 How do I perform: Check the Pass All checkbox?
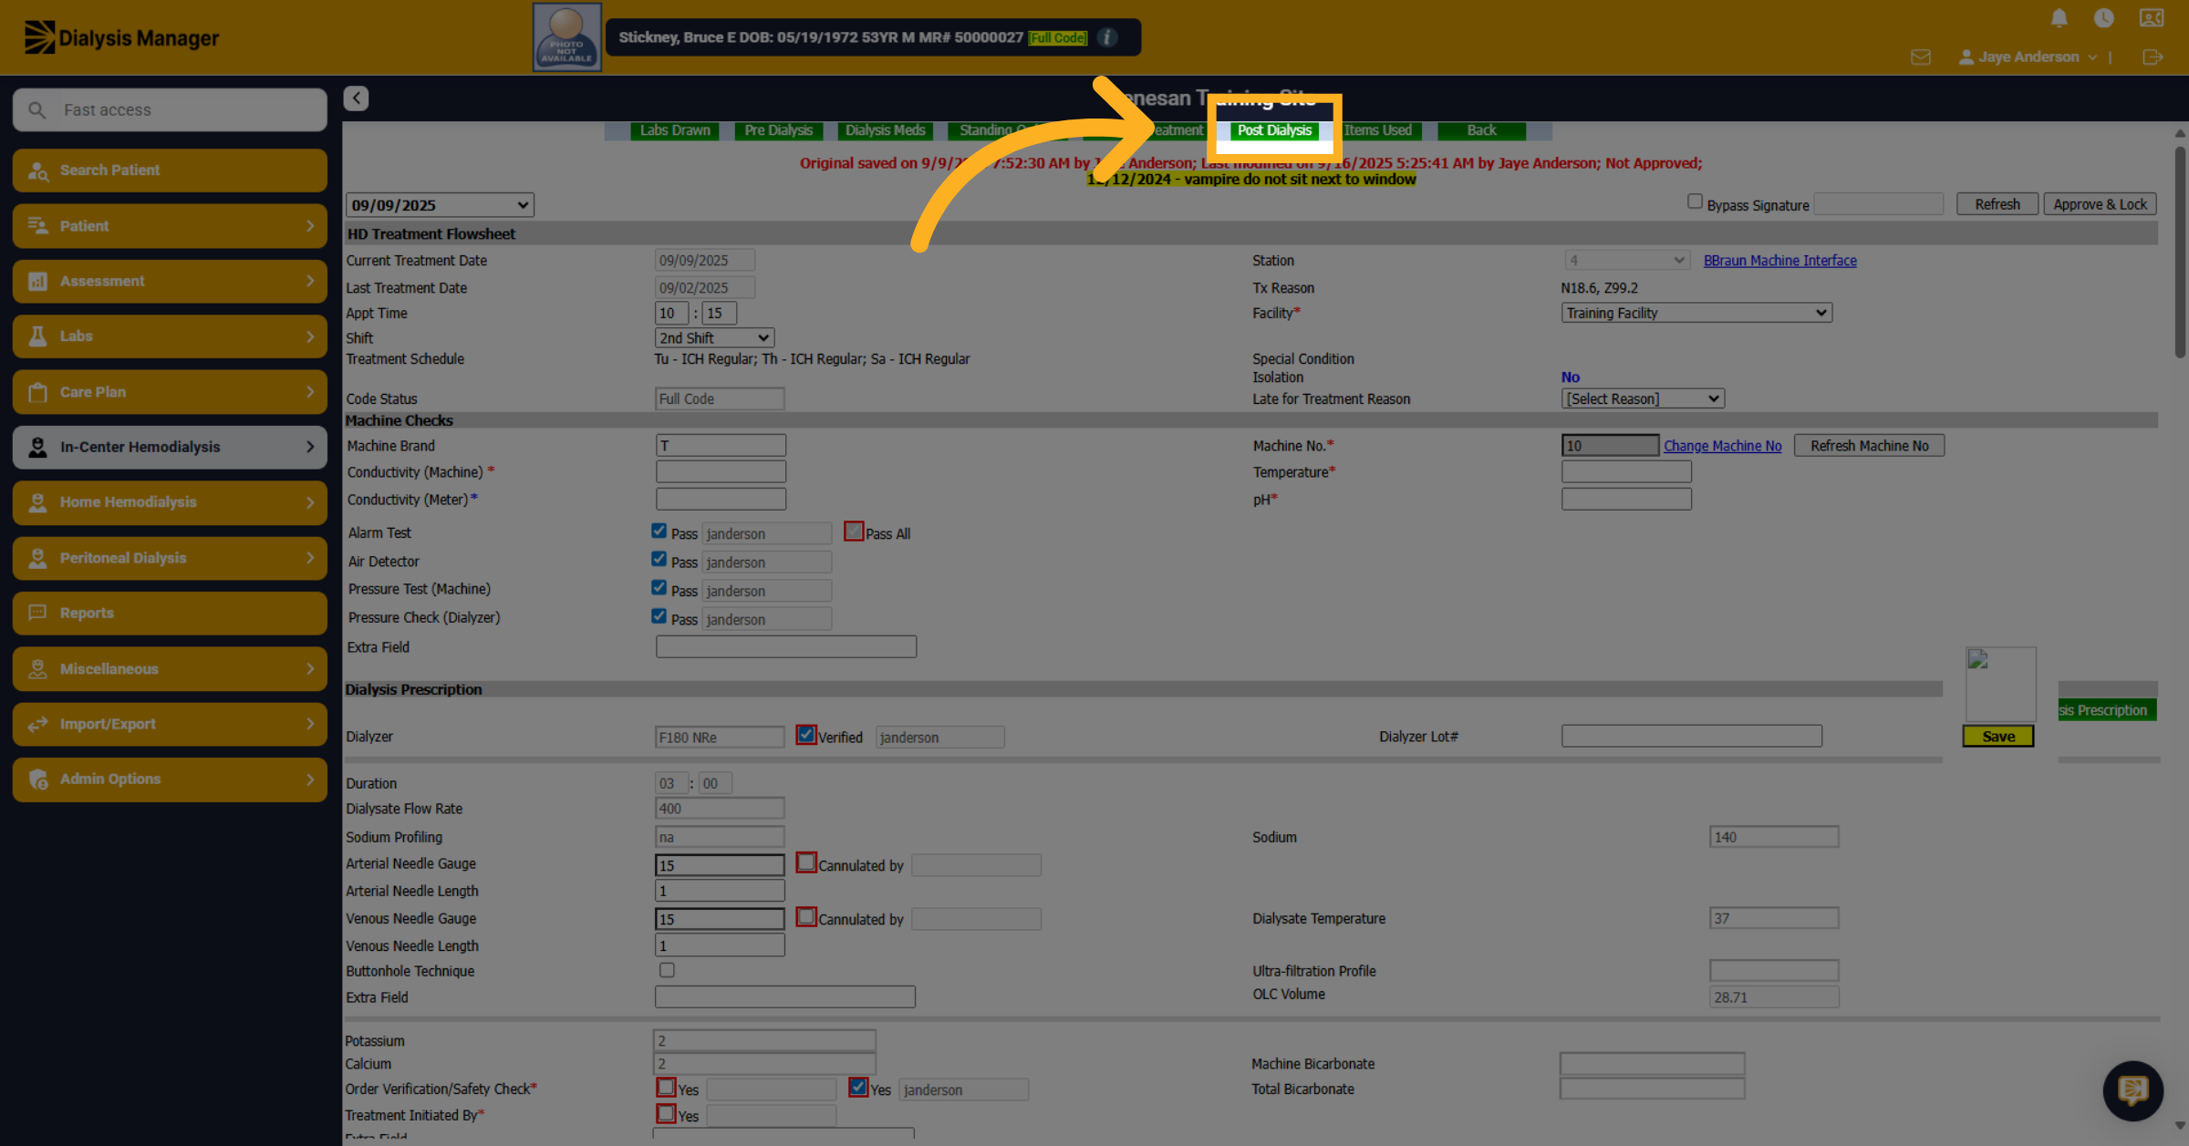[x=853, y=532]
